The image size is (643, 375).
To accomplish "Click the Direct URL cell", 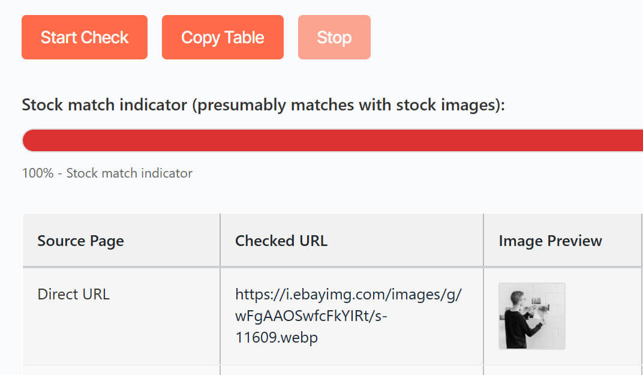I will [x=73, y=295].
